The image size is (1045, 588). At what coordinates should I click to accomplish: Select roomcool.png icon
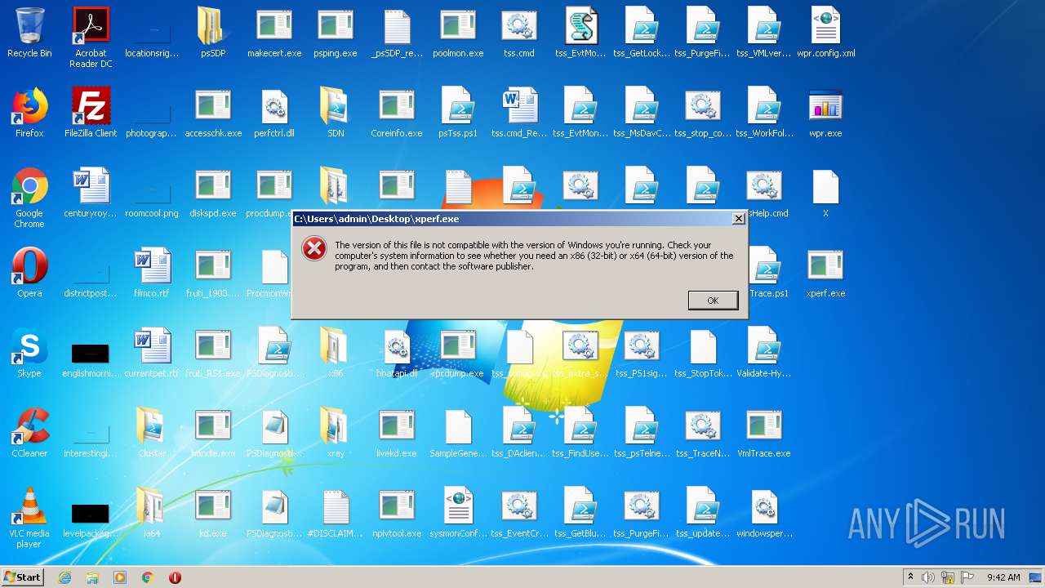(152, 193)
